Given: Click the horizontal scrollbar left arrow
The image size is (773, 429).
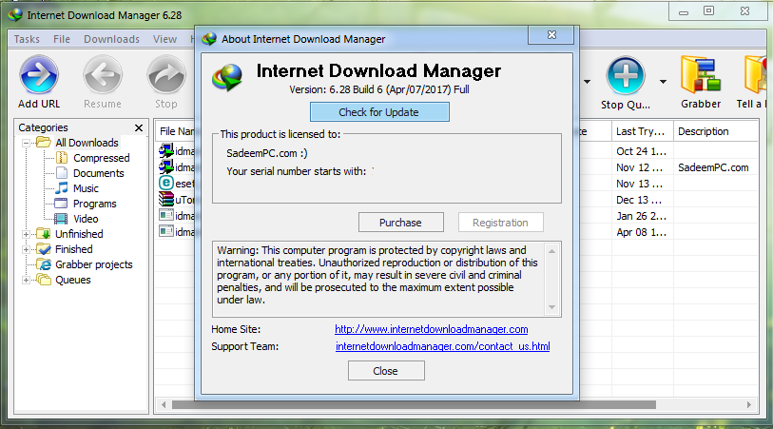Looking at the screenshot, I should pyautogui.click(x=164, y=405).
